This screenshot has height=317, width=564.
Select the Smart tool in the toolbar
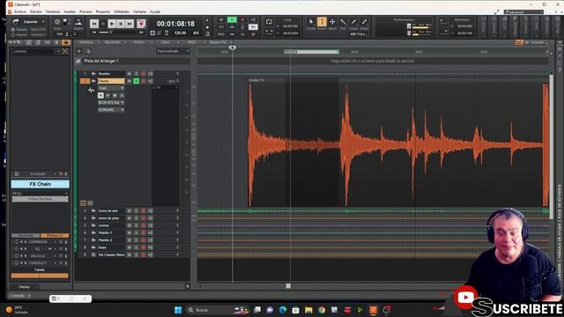(x=311, y=22)
